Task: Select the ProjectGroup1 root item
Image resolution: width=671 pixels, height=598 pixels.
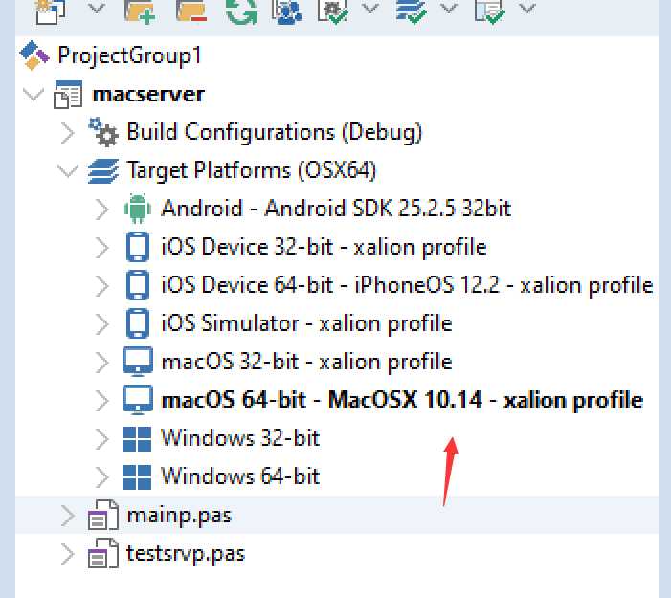Action: coord(129,55)
